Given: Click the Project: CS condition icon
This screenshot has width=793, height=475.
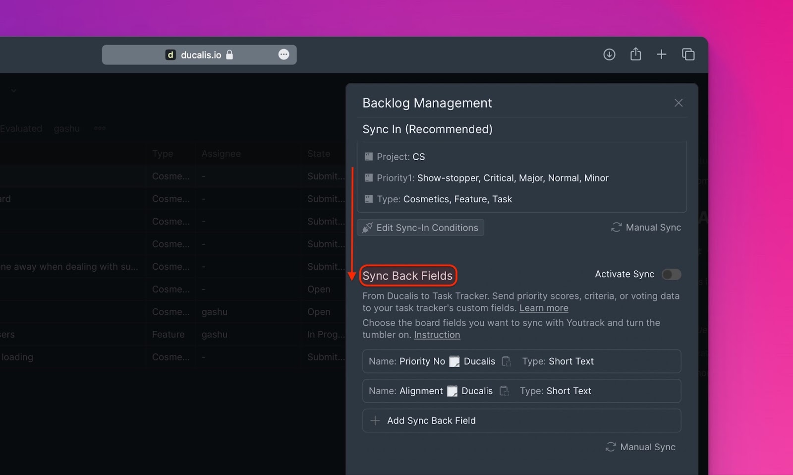Looking at the screenshot, I should coord(369,157).
